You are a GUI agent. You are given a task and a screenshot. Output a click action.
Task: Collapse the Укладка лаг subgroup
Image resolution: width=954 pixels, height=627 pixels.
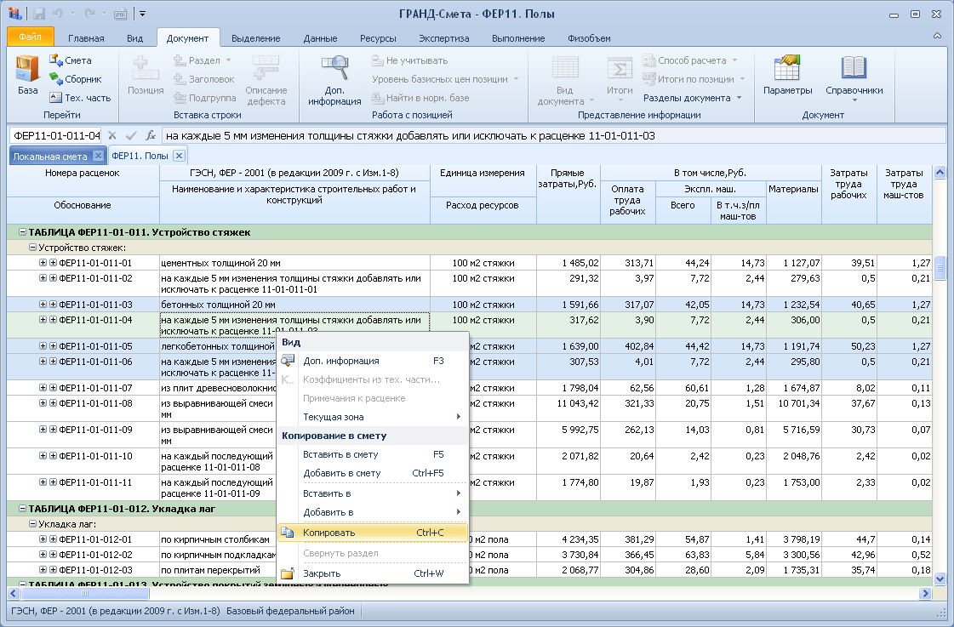point(33,523)
